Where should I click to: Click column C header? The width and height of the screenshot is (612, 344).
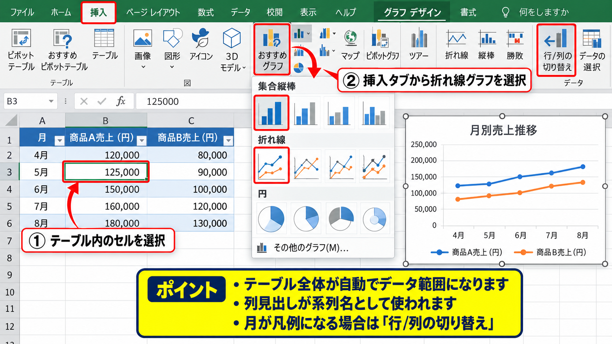191,121
